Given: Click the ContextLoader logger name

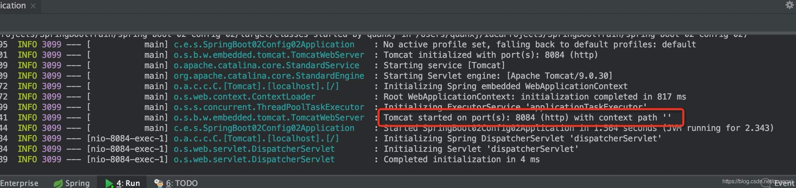Looking at the screenshot, I should 244,97.
